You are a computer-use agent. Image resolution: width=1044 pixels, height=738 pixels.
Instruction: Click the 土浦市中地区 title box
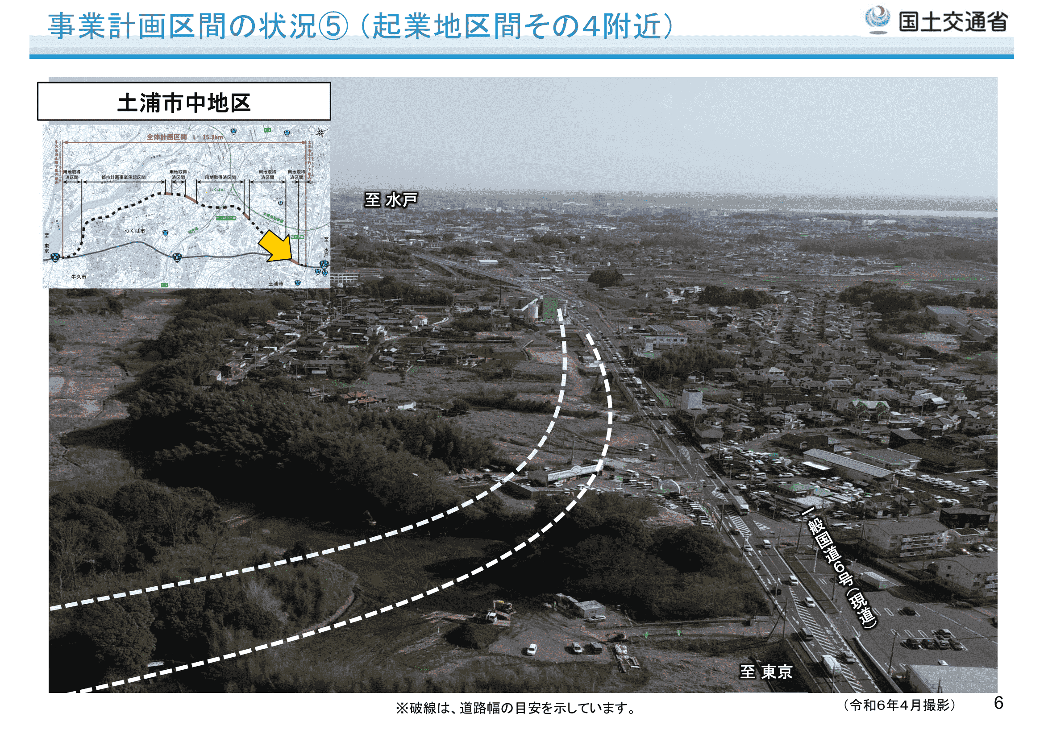point(184,102)
